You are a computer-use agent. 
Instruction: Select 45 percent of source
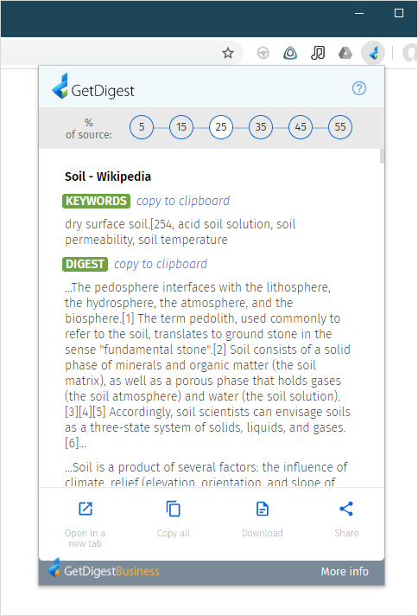(x=301, y=127)
